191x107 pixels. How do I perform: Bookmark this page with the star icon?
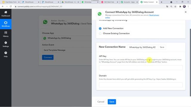pos(175,7)
